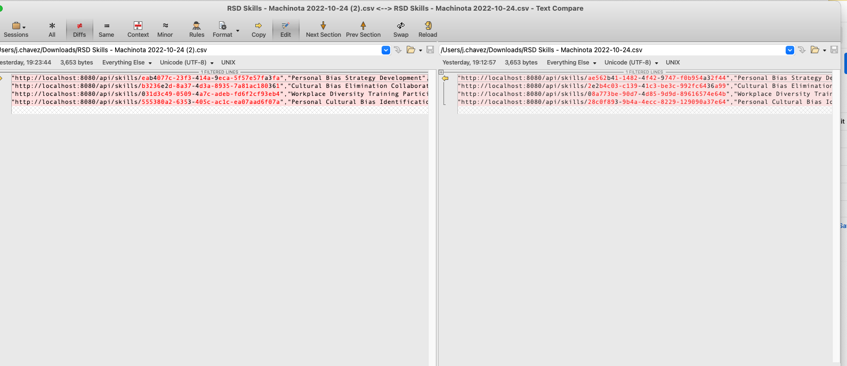
Task: Select left line with Cultural Bias Elimination
Action: click(220, 86)
